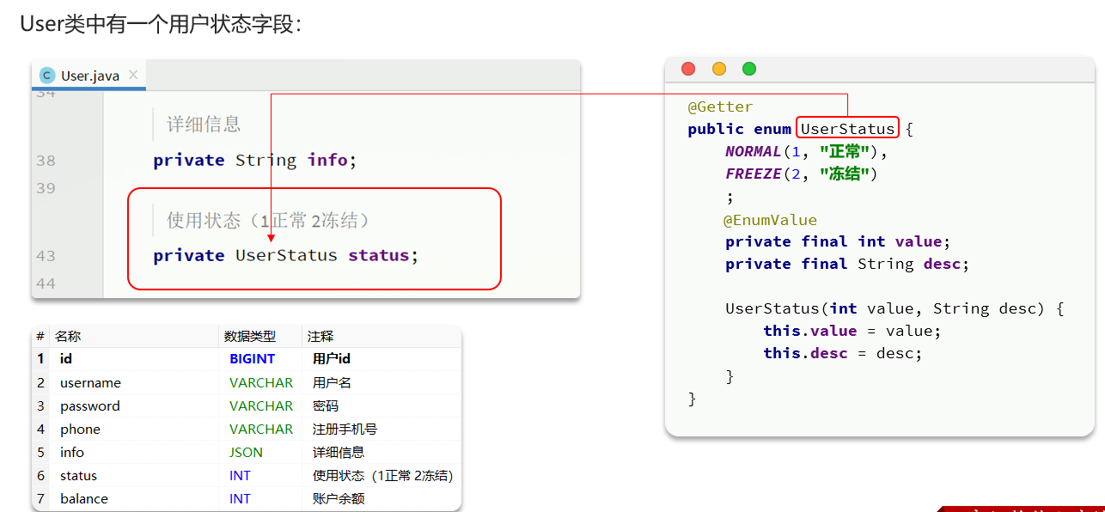Click the VARCHAR type of password row
The height and width of the screenshot is (512, 1105).
coord(261,405)
